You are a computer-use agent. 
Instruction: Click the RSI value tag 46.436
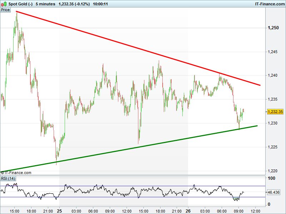click(273, 192)
